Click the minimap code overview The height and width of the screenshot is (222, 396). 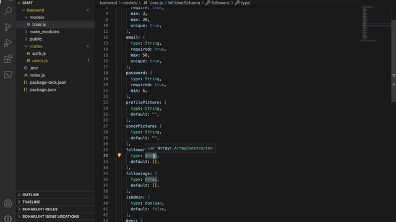tap(376, 24)
